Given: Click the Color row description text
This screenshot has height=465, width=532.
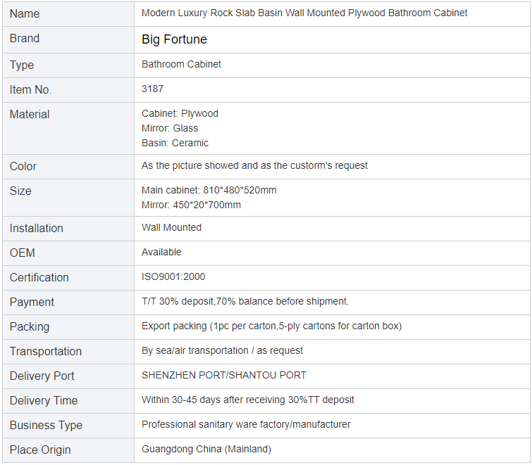Looking at the screenshot, I should (254, 165).
